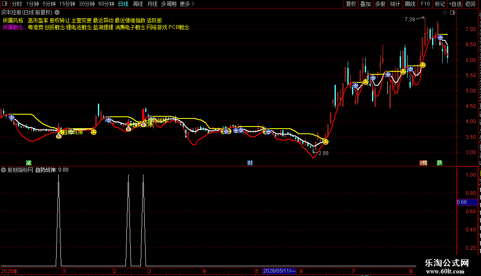Select the 15分钟 period
This screenshot has height=276, width=481.
[x=67, y=4]
